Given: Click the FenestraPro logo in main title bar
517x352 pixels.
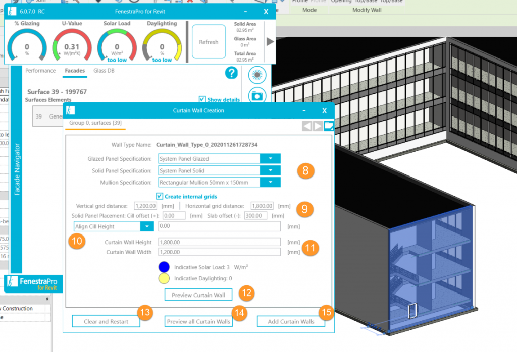Looking at the screenshot, I should [x=12, y=11].
